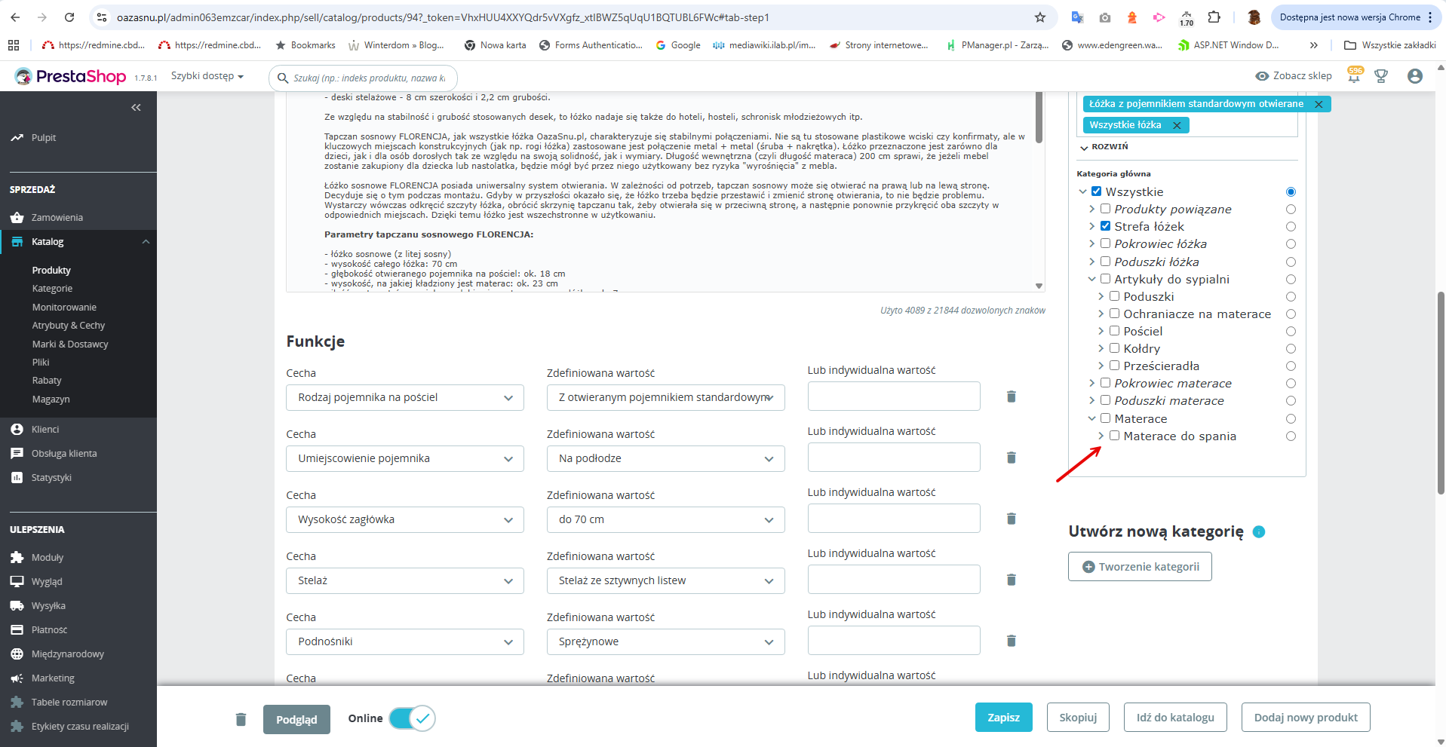
Task: Set Poduszki as main category radio
Action: 1291,297
